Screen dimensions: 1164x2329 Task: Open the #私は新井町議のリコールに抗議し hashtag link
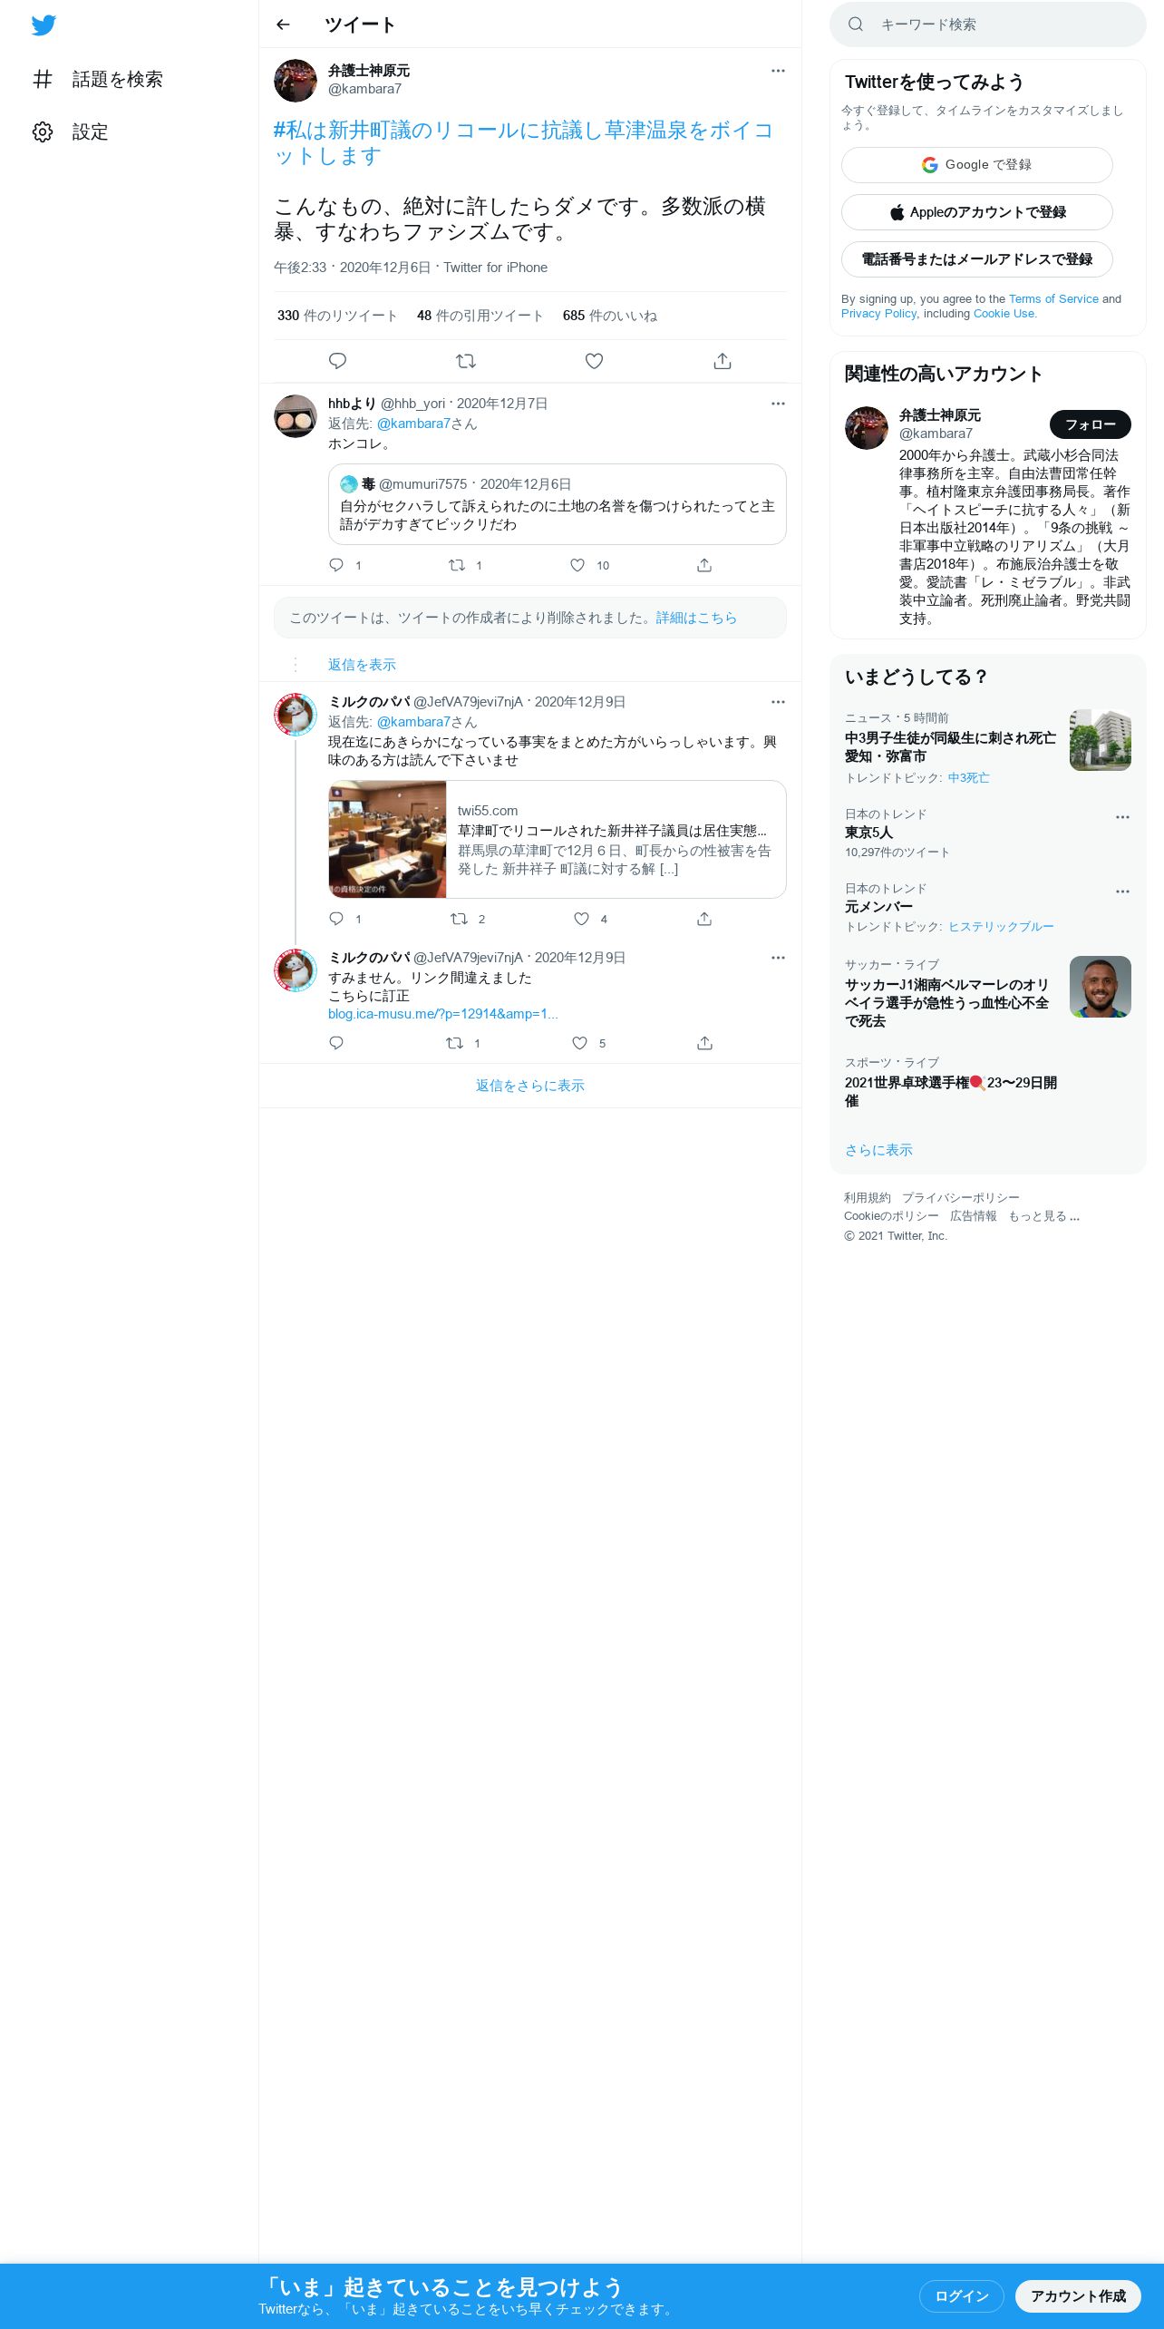523,143
